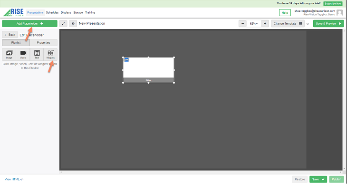347x184 pixels.
Task: Click the horizontal scrollbar under canvas
Action: point(201,172)
